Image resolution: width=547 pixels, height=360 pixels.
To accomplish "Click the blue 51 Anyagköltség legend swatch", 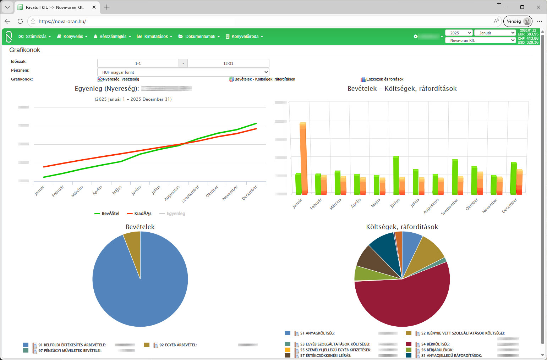I will point(288,333).
